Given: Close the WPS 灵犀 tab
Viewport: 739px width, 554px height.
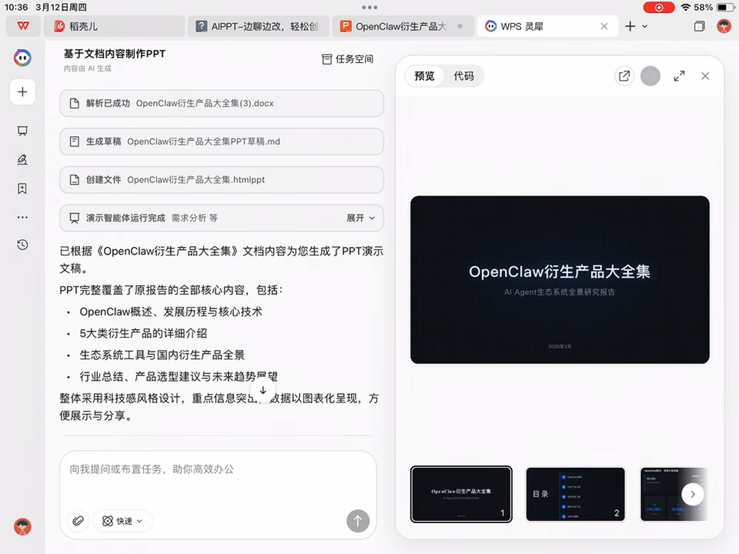Looking at the screenshot, I should (x=604, y=27).
